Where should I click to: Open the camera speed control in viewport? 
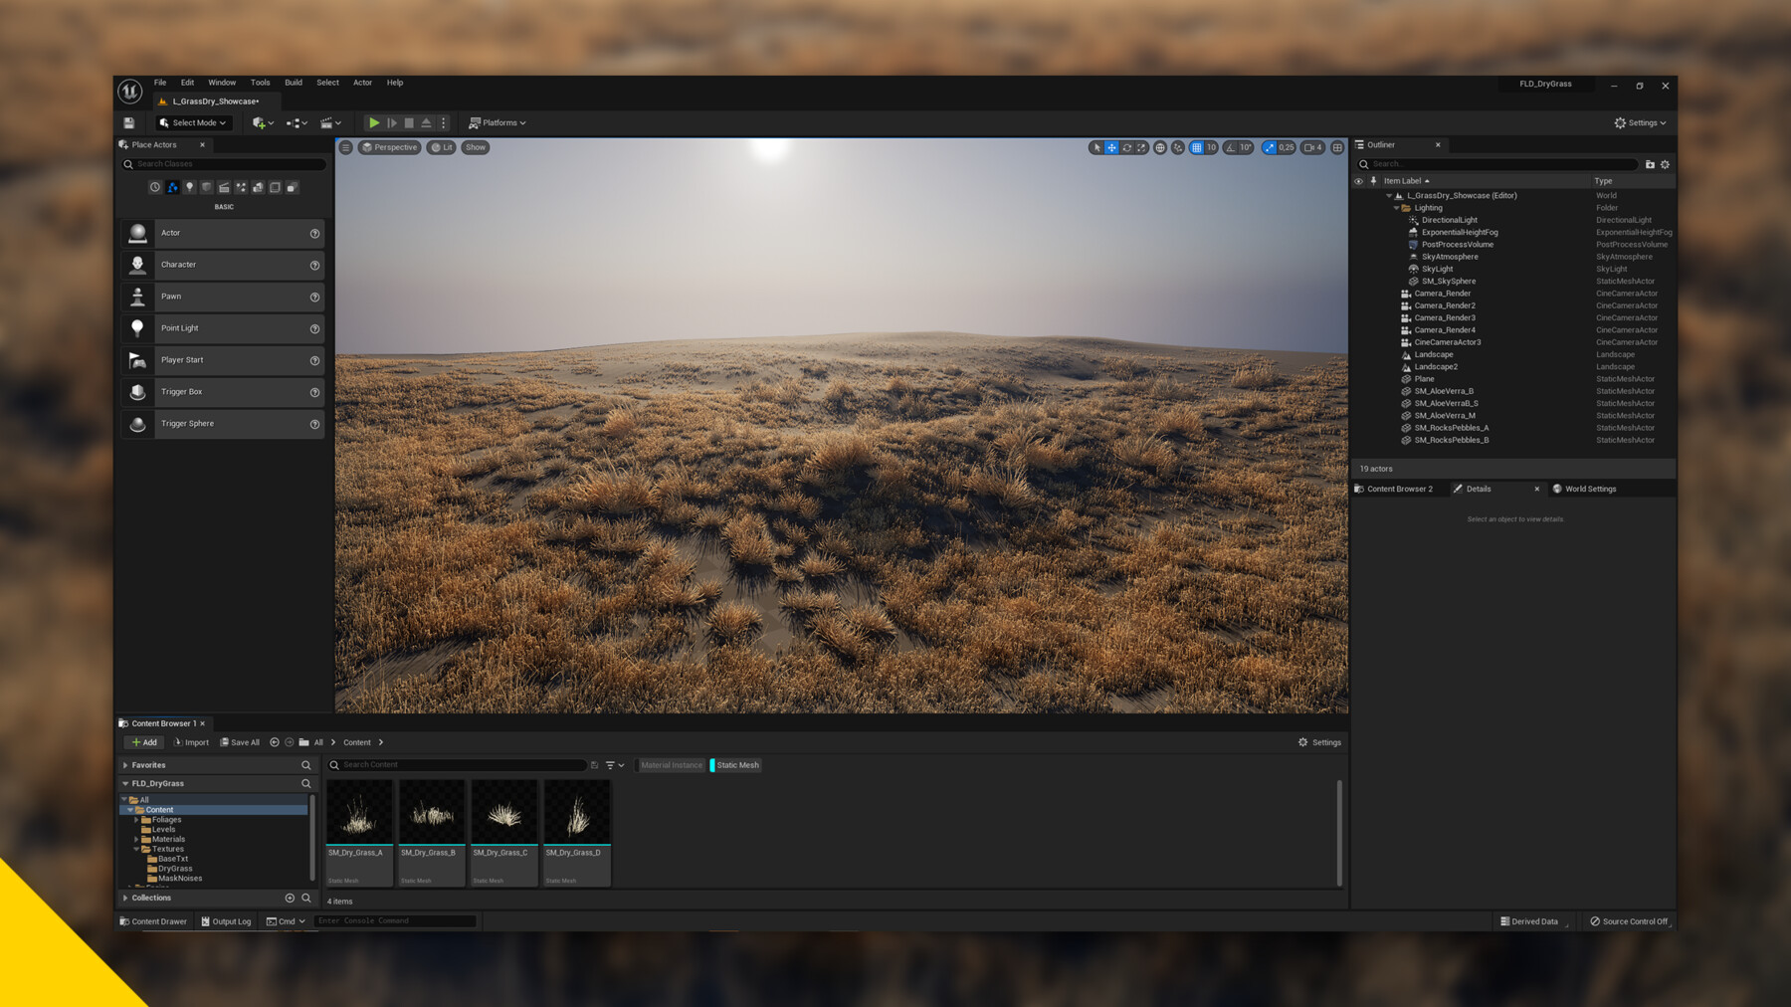click(1310, 147)
